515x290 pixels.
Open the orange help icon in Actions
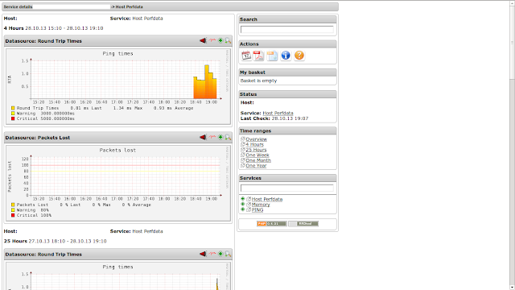[299, 56]
